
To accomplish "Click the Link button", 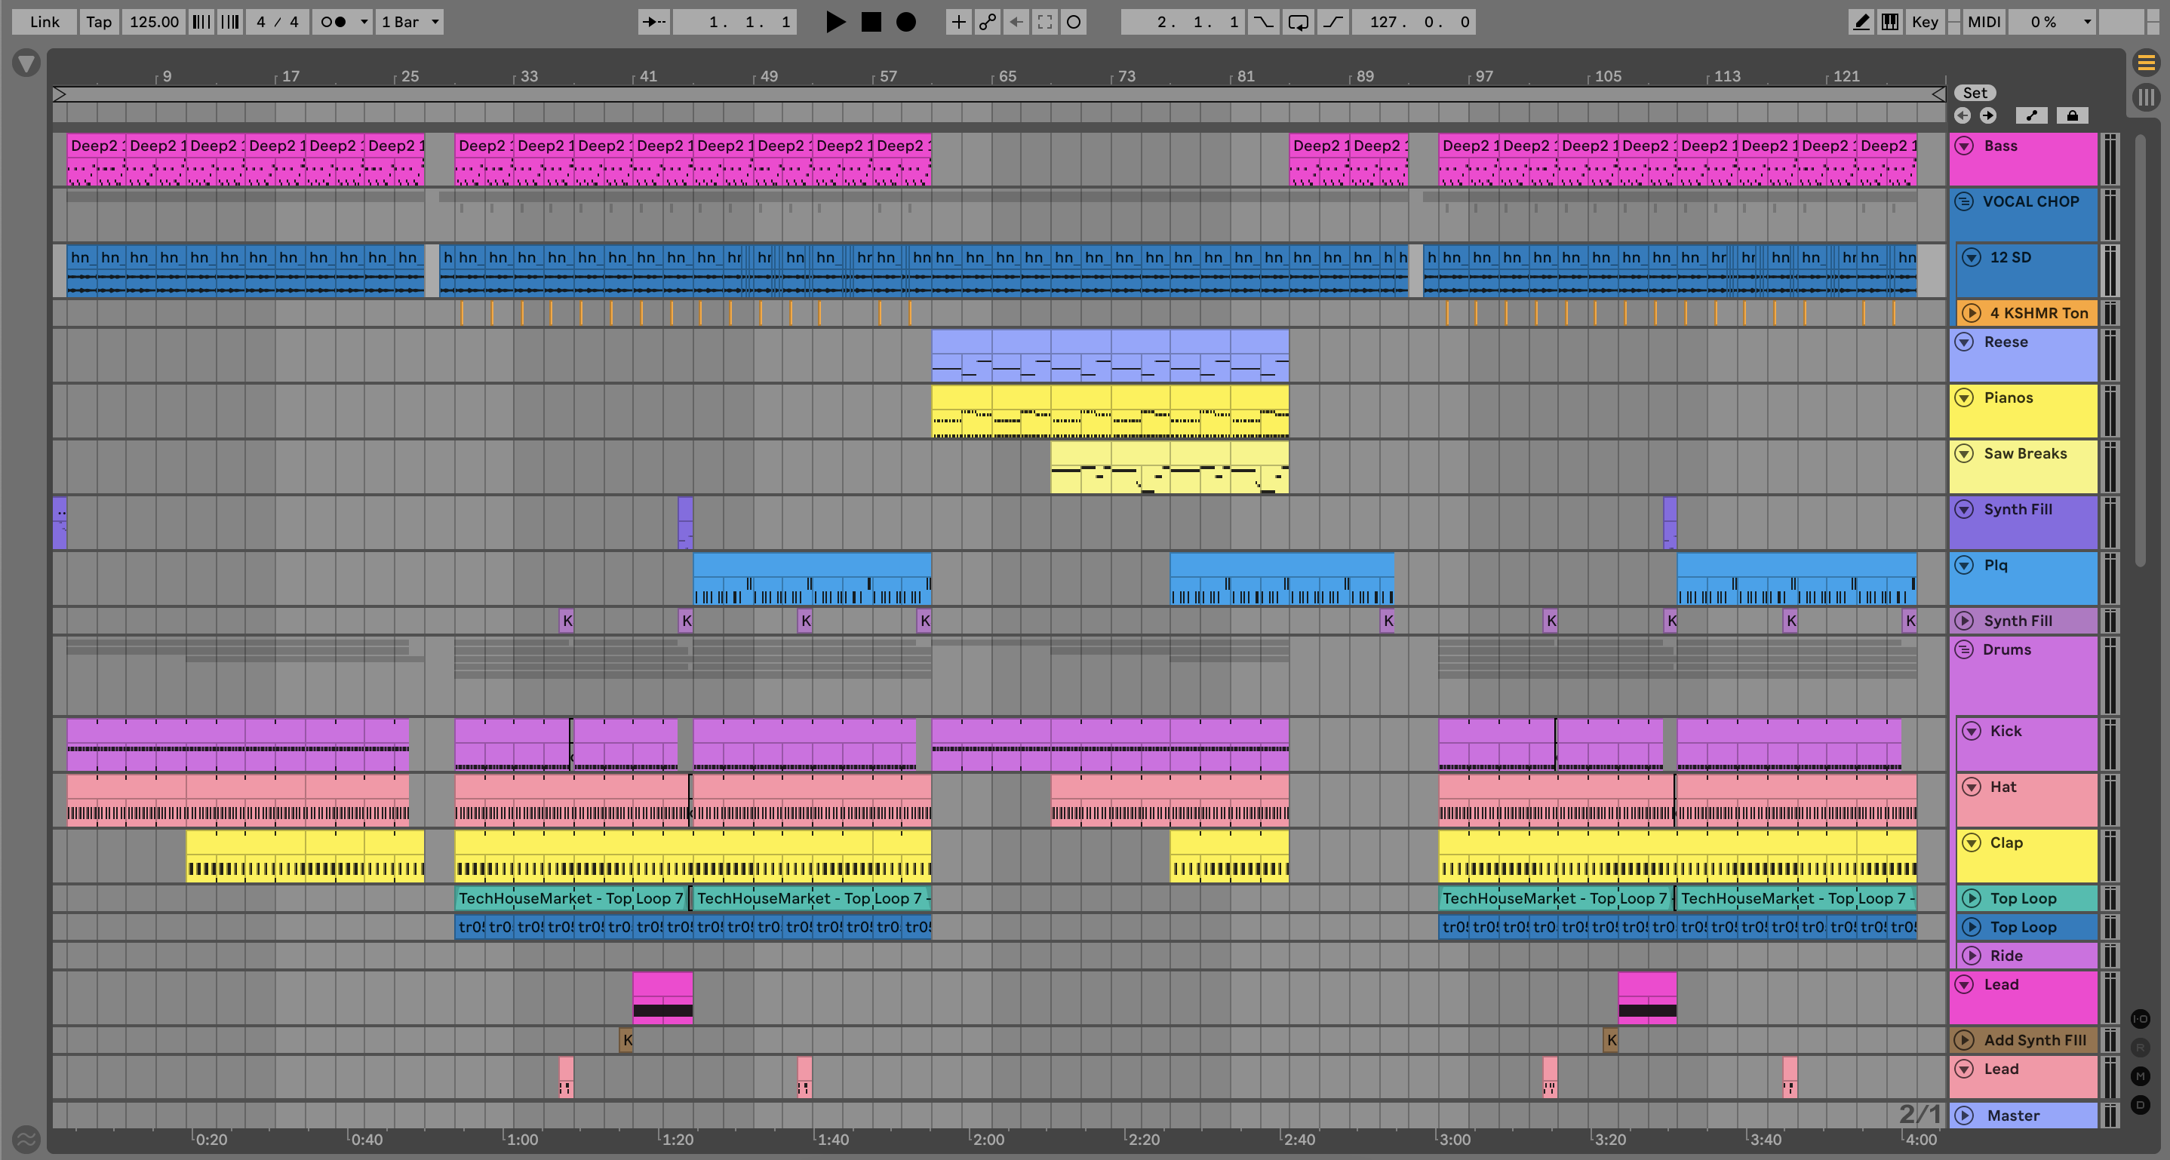I will (44, 22).
